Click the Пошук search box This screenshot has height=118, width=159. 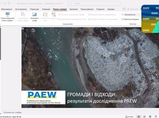pyautogui.click(x=94, y=4)
